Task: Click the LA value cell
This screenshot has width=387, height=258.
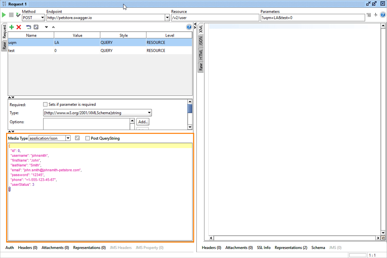Action: [x=77, y=42]
